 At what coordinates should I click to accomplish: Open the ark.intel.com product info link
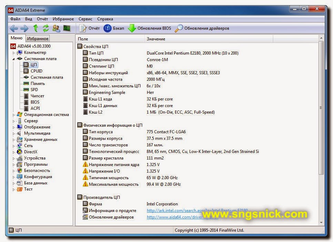tap(197, 211)
